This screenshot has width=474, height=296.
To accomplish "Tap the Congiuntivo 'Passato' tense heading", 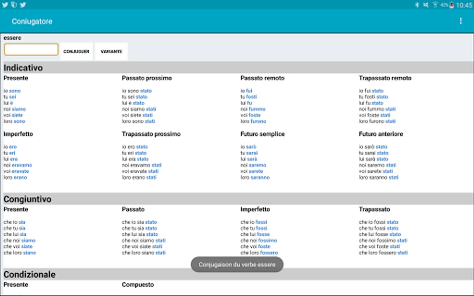I will click(x=133, y=210).
